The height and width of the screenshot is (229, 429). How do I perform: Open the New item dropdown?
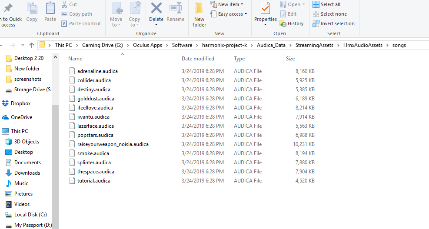tap(242, 4)
